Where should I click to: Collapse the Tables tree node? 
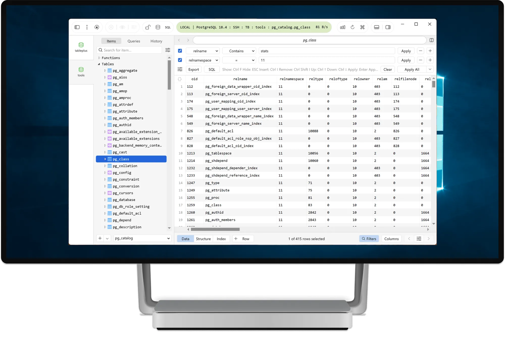(99, 64)
